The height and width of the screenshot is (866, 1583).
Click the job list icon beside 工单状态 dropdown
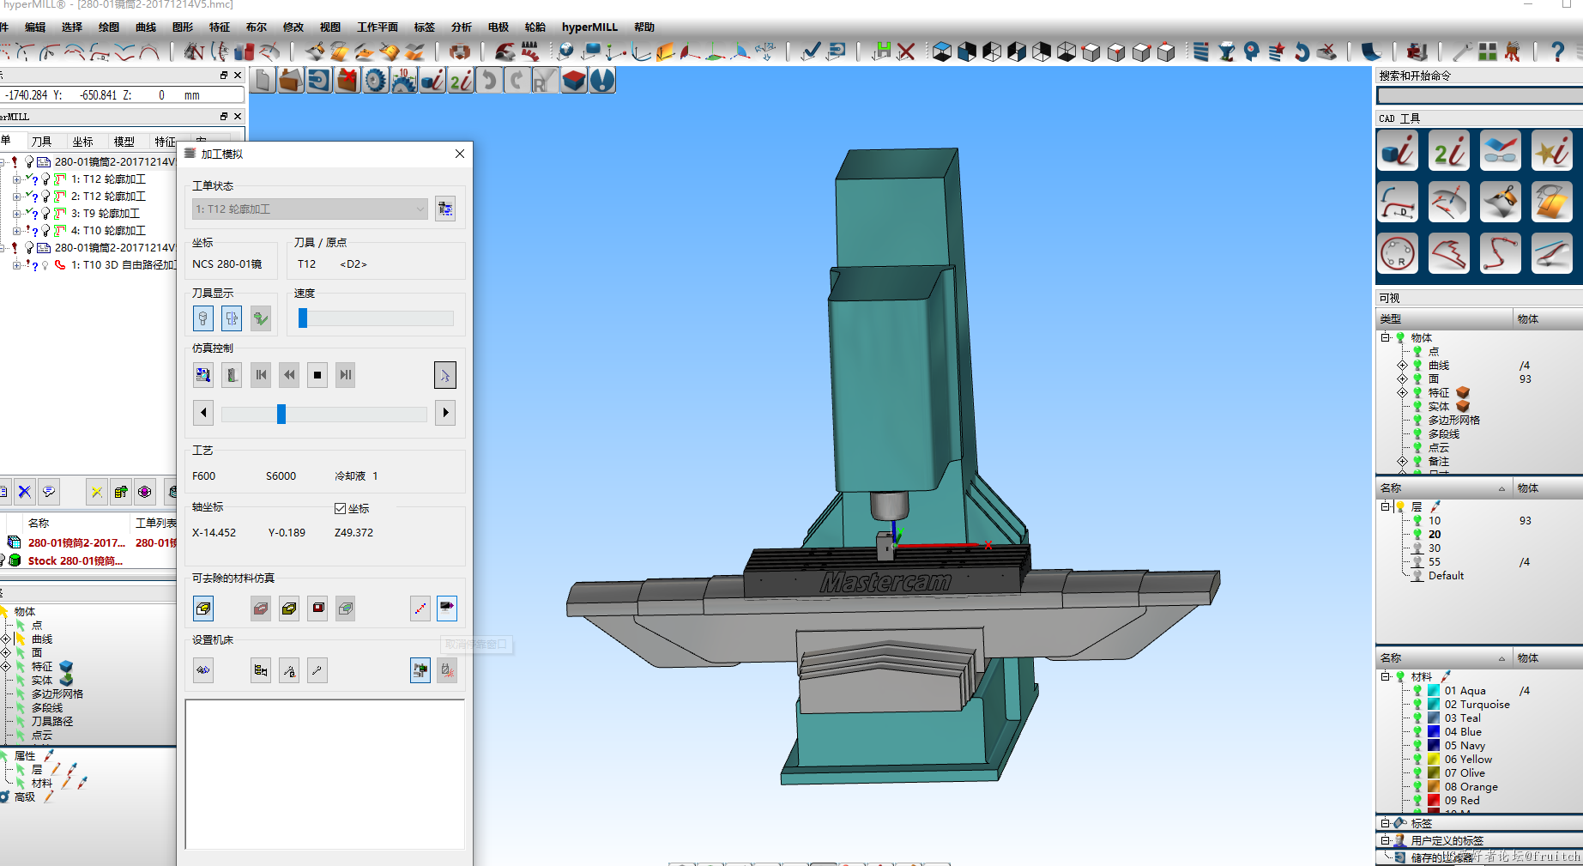(x=445, y=209)
